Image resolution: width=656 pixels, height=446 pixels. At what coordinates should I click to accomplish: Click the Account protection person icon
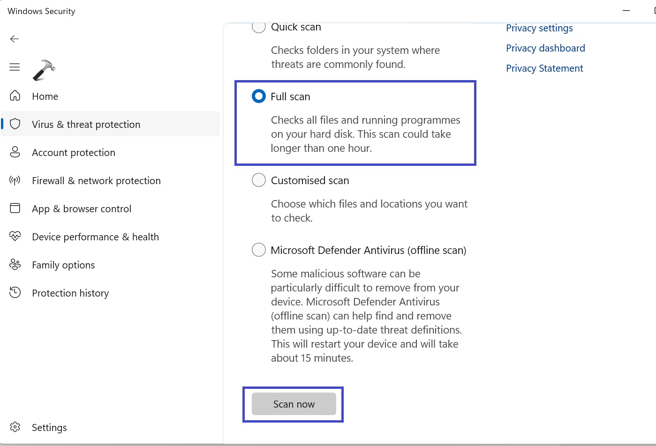(15, 152)
